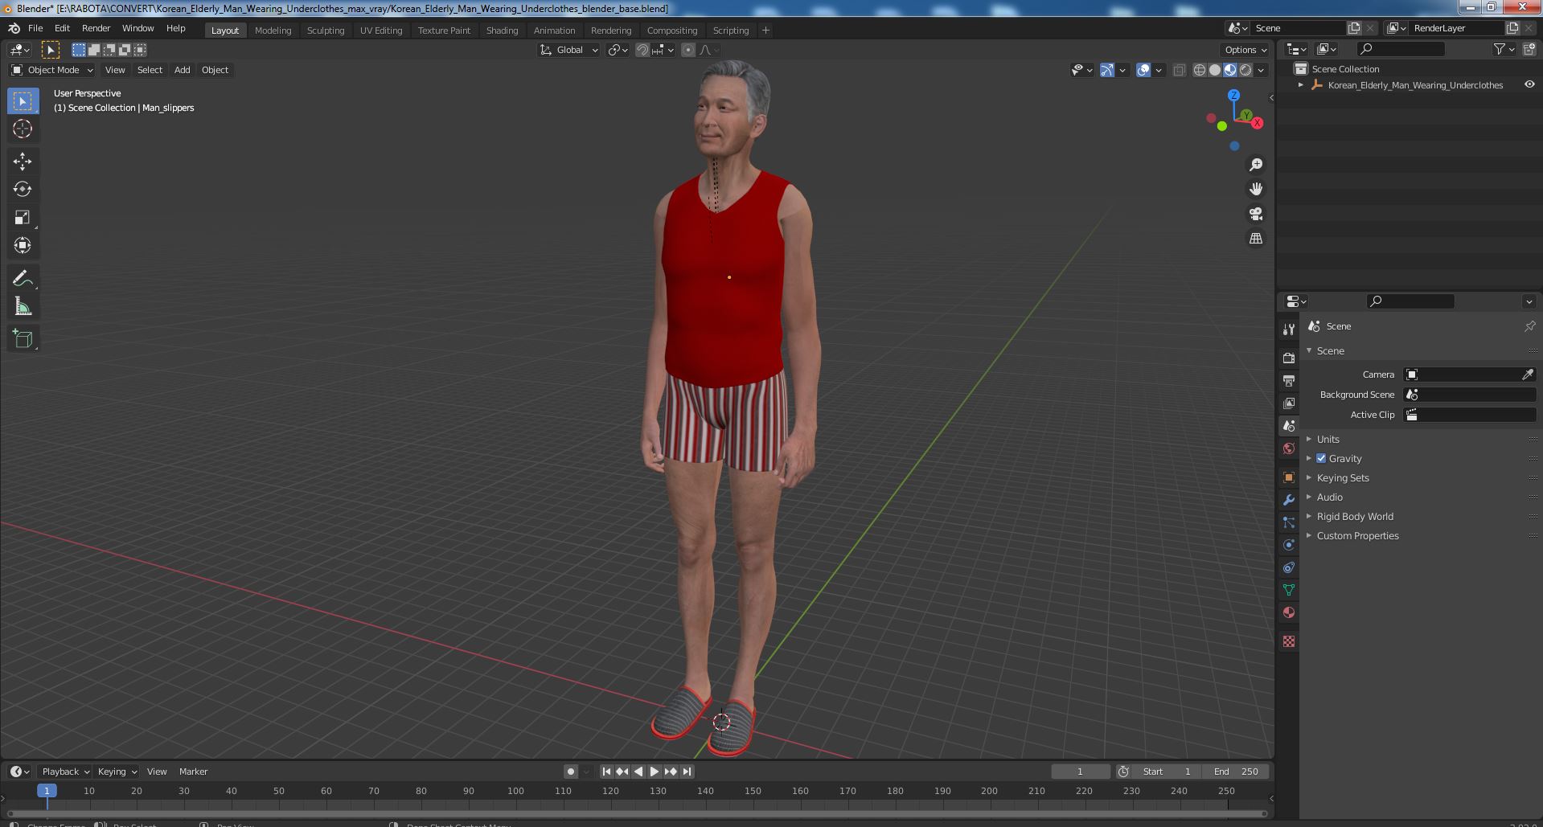This screenshot has width=1543, height=827.
Task: Switch to Material Preview shading
Action: point(1230,70)
